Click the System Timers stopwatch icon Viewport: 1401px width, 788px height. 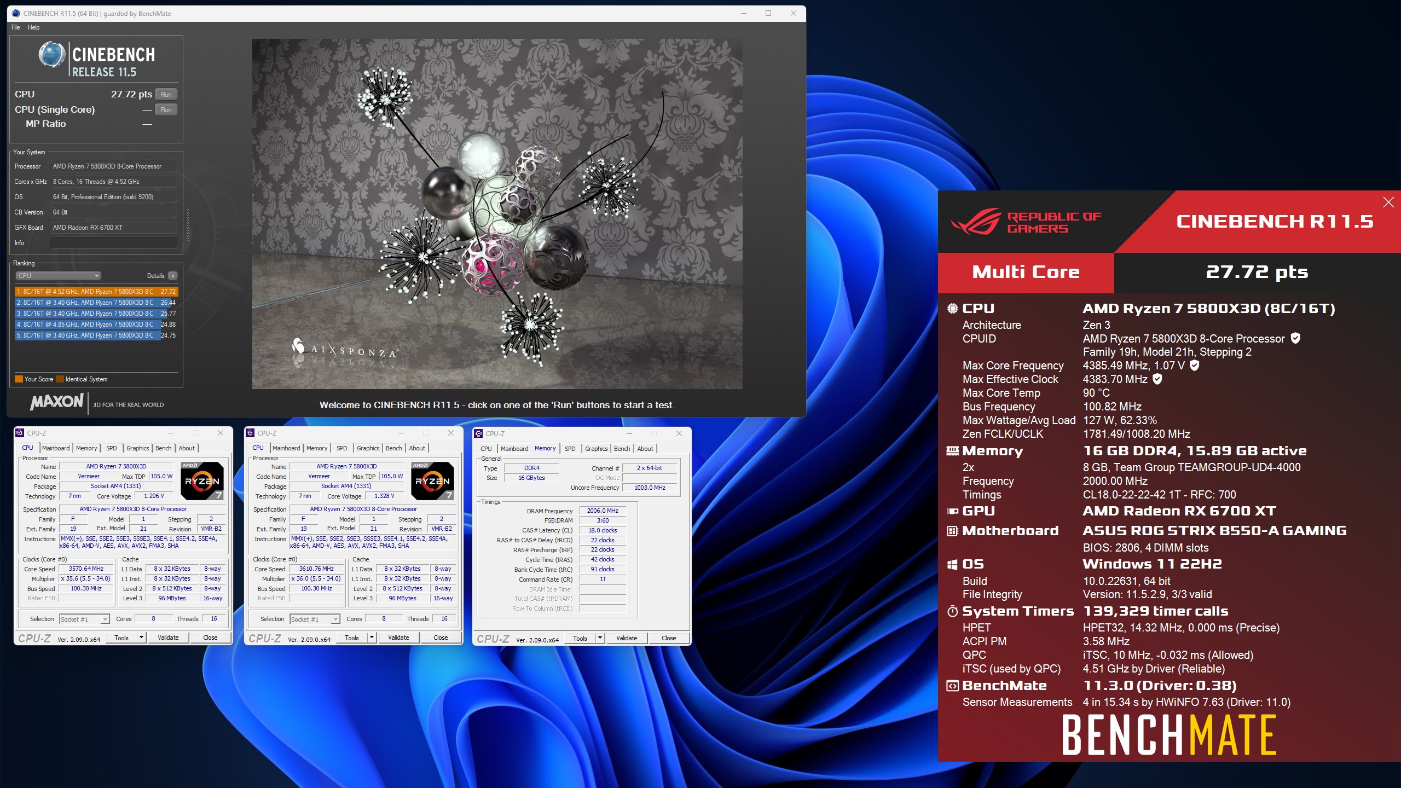point(952,611)
